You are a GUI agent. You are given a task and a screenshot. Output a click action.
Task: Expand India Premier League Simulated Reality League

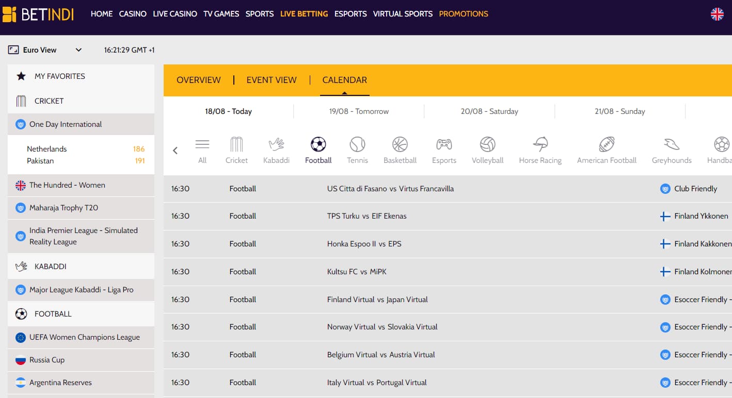(81, 236)
